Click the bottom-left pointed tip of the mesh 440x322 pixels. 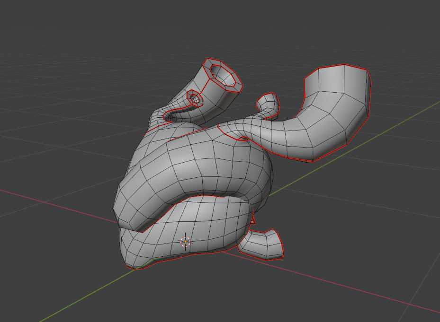point(135,268)
